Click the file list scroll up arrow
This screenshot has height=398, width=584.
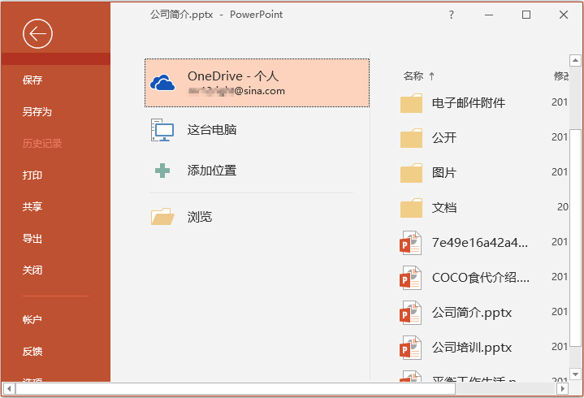(x=575, y=60)
